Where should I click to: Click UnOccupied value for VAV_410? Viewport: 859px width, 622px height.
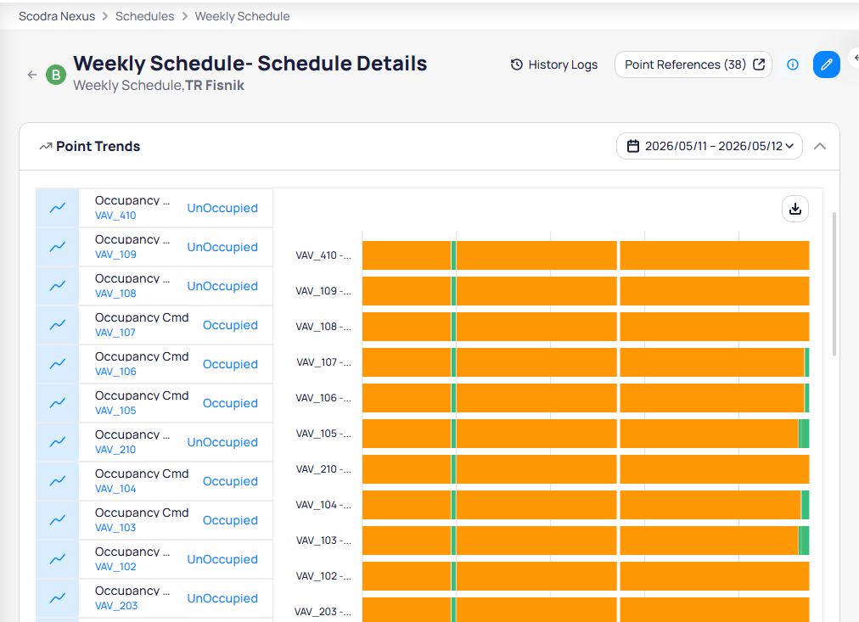pyautogui.click(x=222, y=208)
